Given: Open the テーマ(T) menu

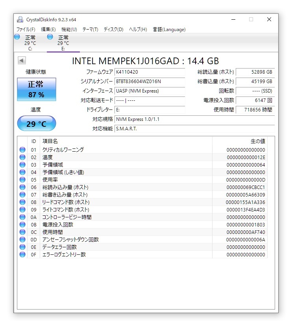Looking at the screenshot, I should point(90,30).
